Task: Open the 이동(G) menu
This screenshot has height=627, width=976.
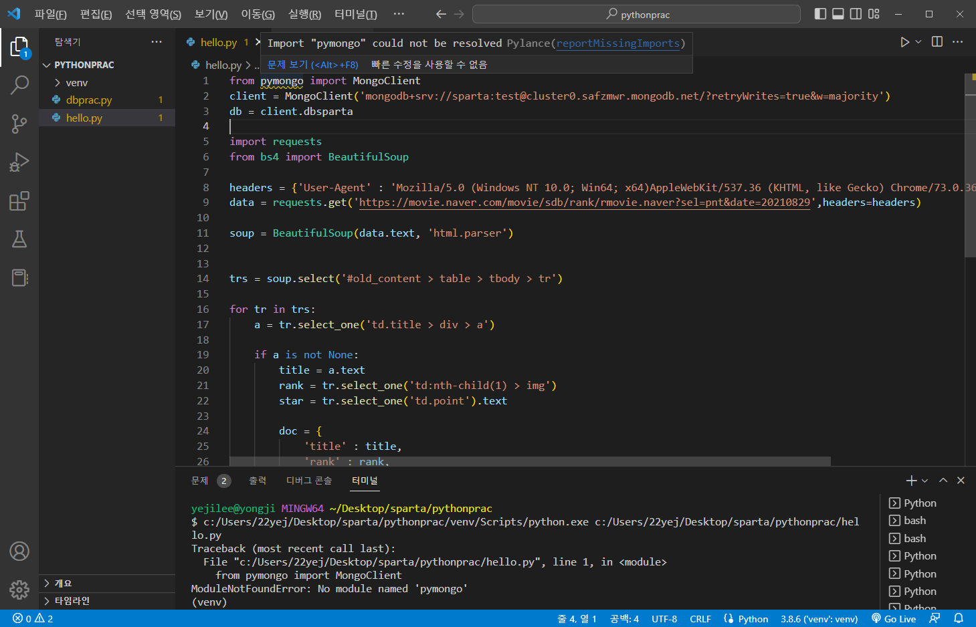Action: point(258,14)
